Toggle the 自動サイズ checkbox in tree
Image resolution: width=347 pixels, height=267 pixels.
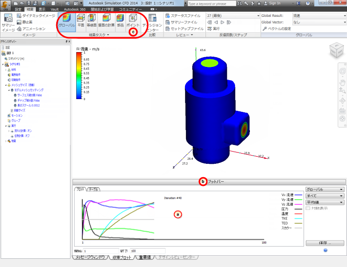coord(12,110)
